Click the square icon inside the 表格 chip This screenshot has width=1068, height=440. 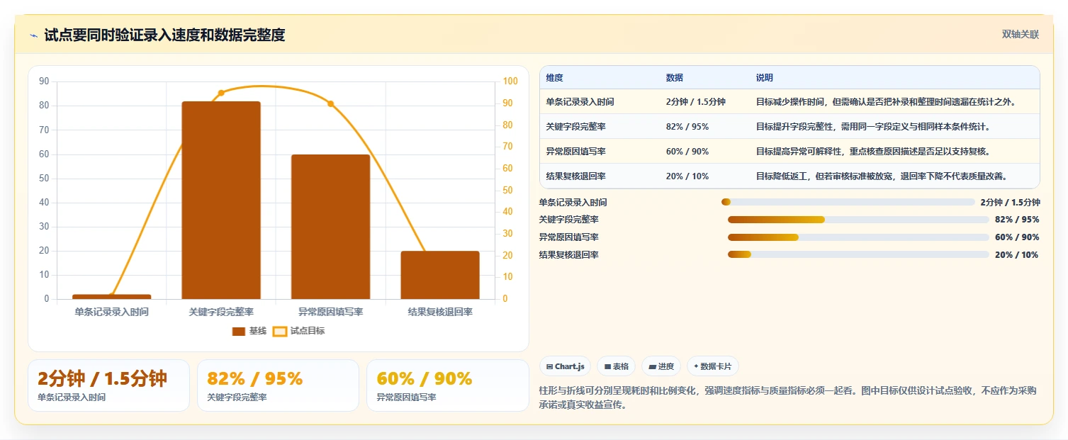607,366
